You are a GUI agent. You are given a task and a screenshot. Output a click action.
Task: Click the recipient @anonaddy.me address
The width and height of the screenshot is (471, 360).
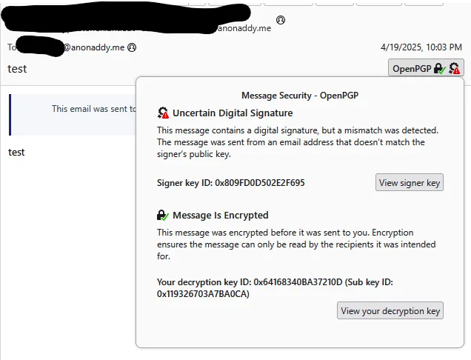[94, 47]
